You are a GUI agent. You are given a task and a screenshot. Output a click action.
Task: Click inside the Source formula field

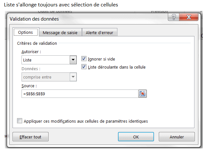[79, 94]
